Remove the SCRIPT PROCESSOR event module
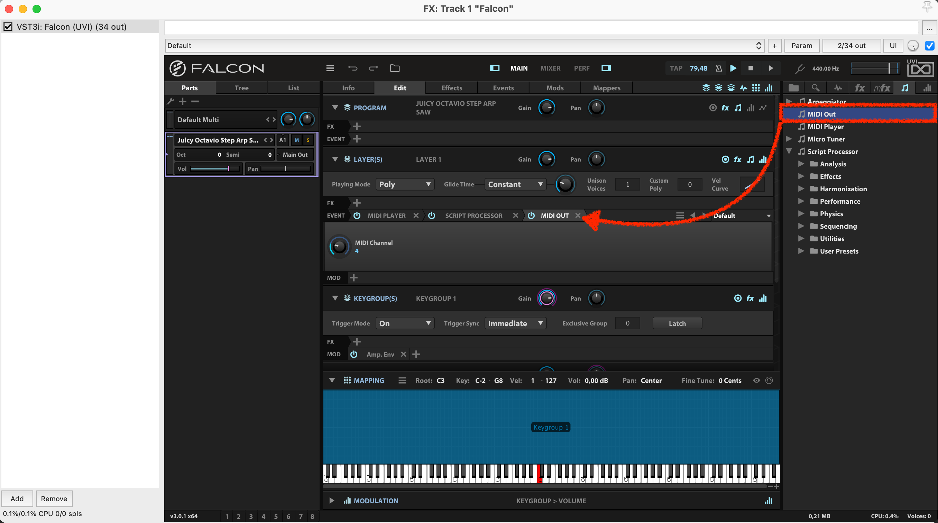Image resolution: width=938 pixels, height=523 pixels. click(516, 215)
